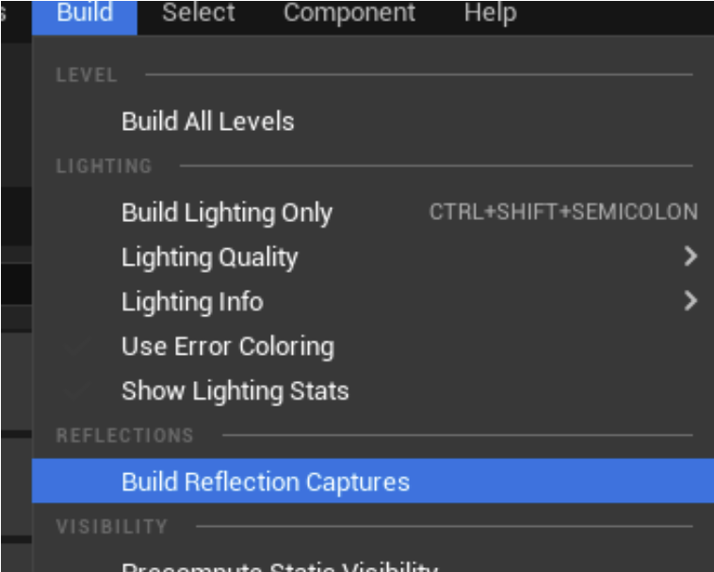Click the Reflections section header
The width and height of the screenshot is (714, 572).
click(x=124, y=436)
